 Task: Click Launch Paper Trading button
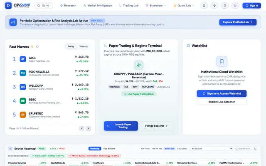click(121, 126)
